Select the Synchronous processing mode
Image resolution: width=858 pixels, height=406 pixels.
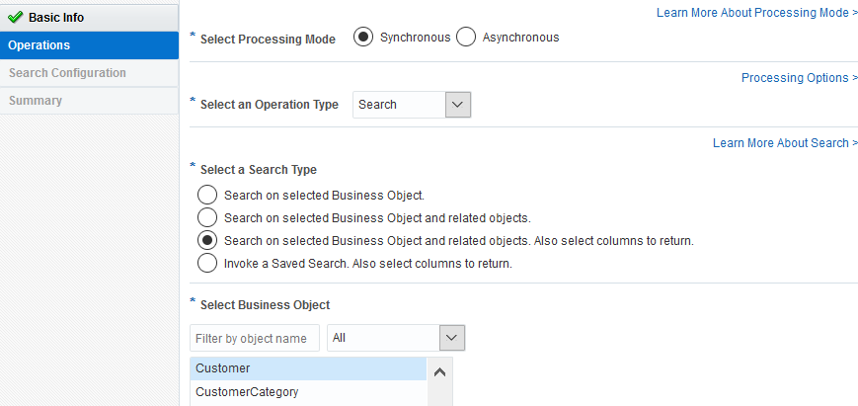click(x=363, y=38)
